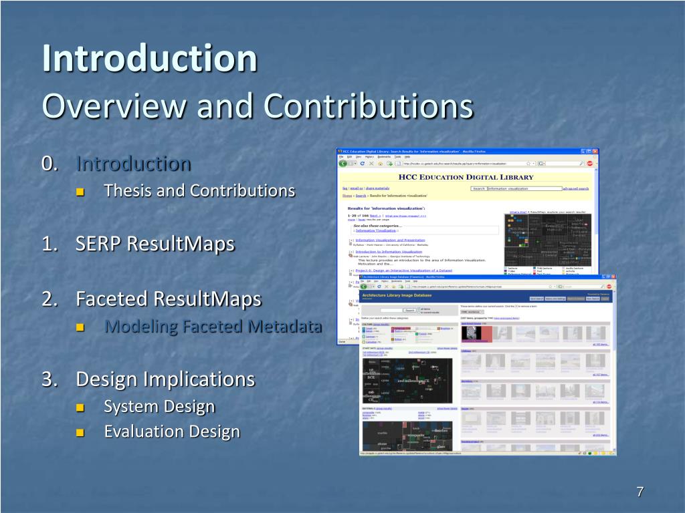Click 'Evaluation Design' bullet

click(172, 432)
